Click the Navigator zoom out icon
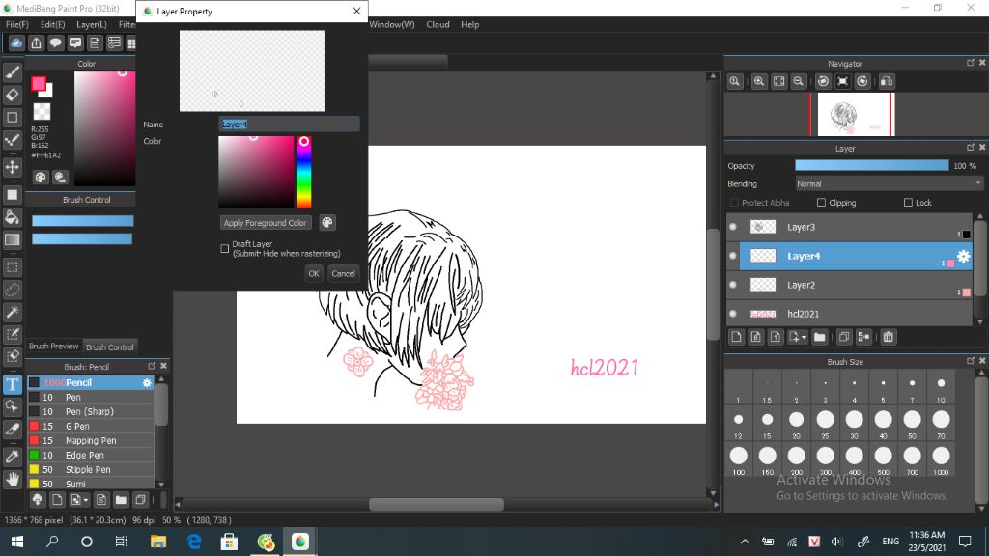The height and width of the screenshot is (556, 989). pyautogui.click(x=799, y=81)
